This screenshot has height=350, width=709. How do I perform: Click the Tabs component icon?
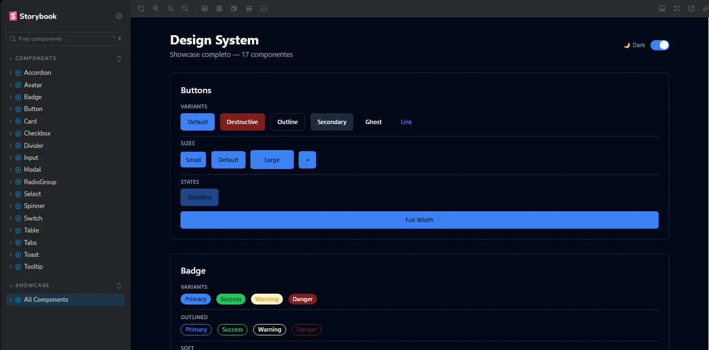(18, 243)
